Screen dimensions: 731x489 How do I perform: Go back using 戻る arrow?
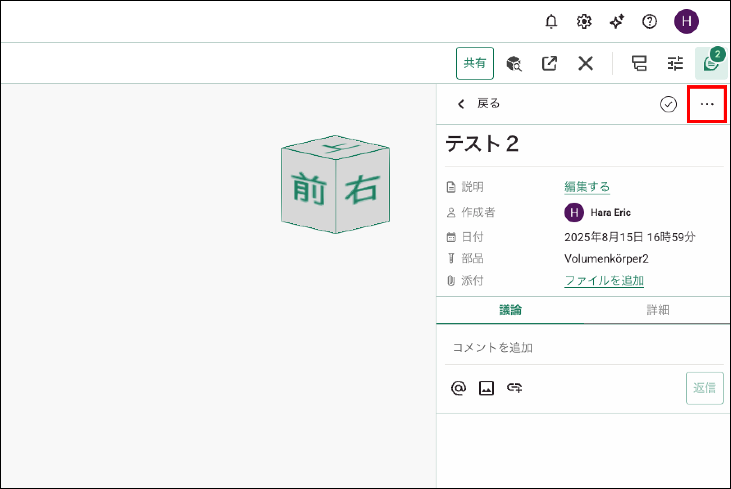point(478,104)
